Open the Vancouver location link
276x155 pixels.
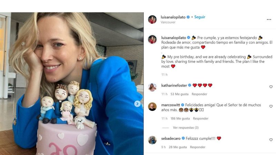[x=168, y=22]
